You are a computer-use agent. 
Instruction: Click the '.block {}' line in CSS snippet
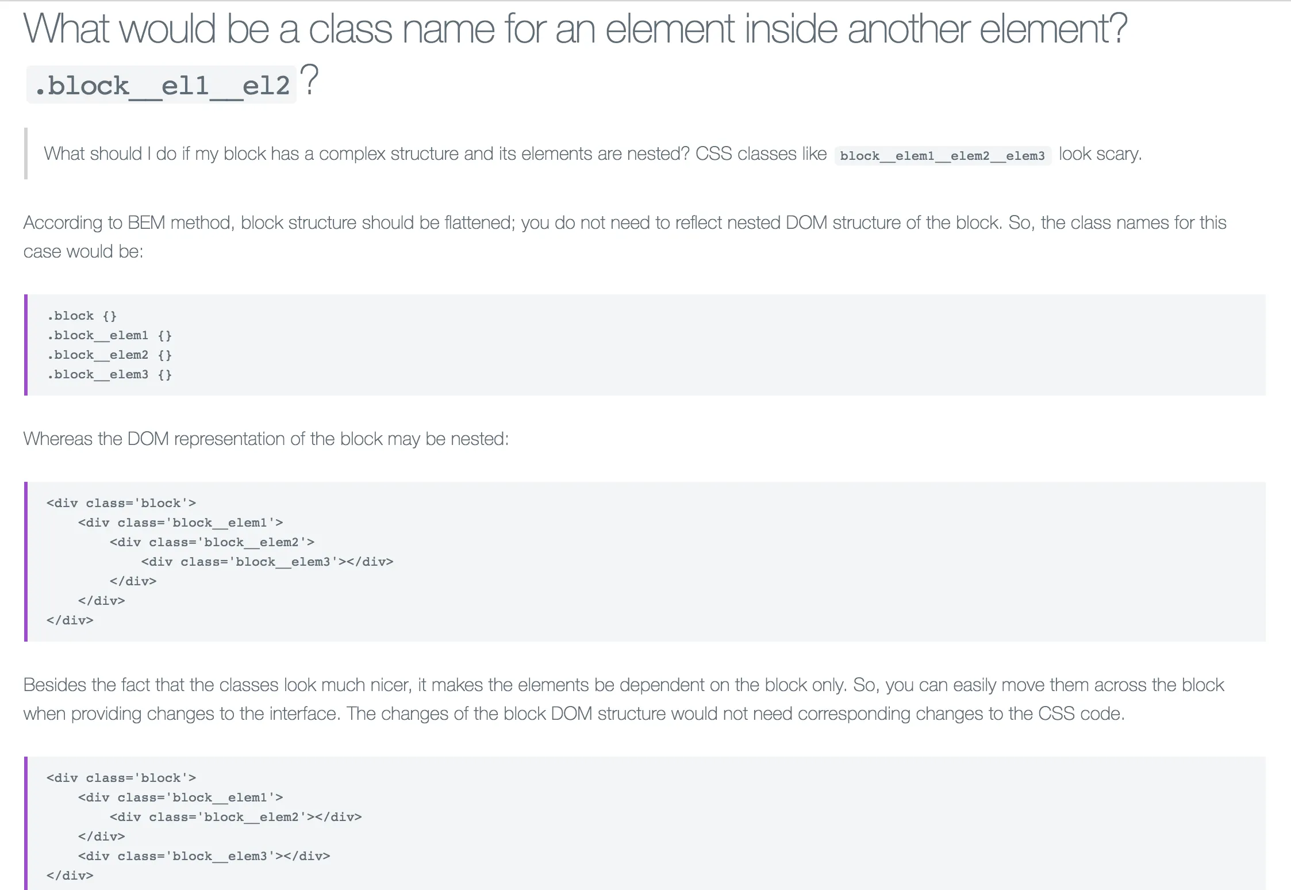82,316
